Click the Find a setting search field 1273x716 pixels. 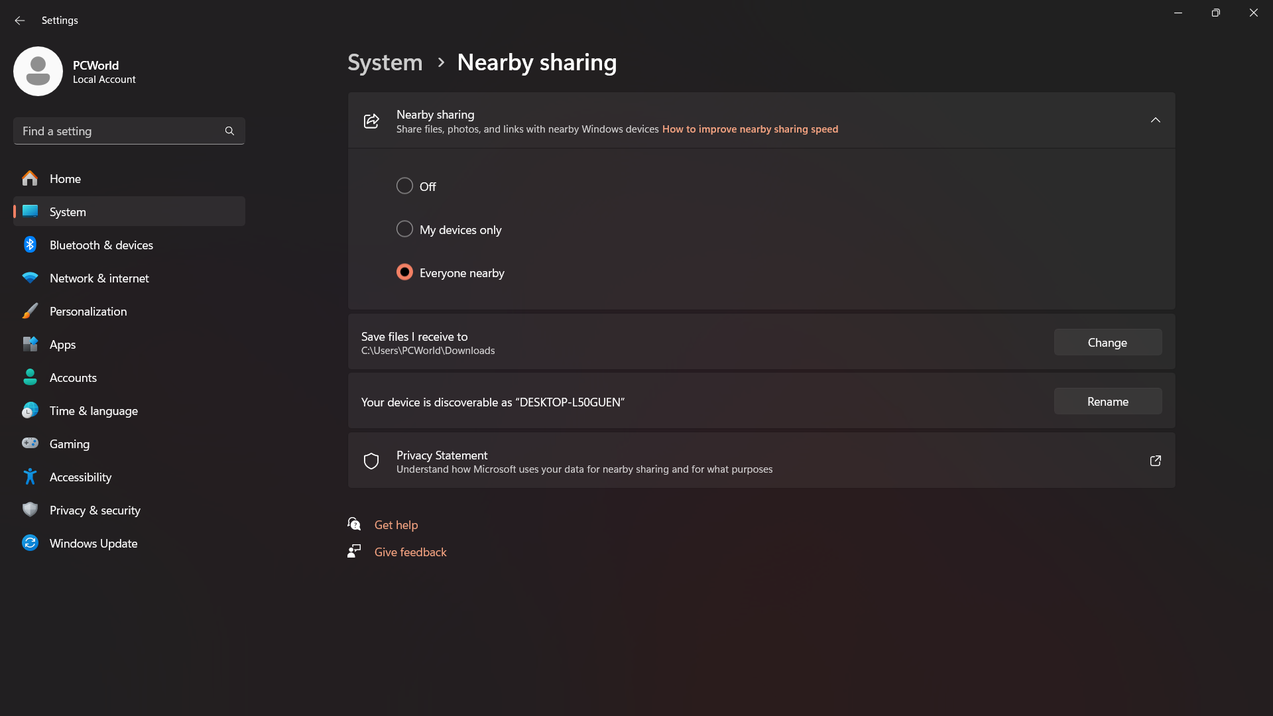(x=129, y=131)
